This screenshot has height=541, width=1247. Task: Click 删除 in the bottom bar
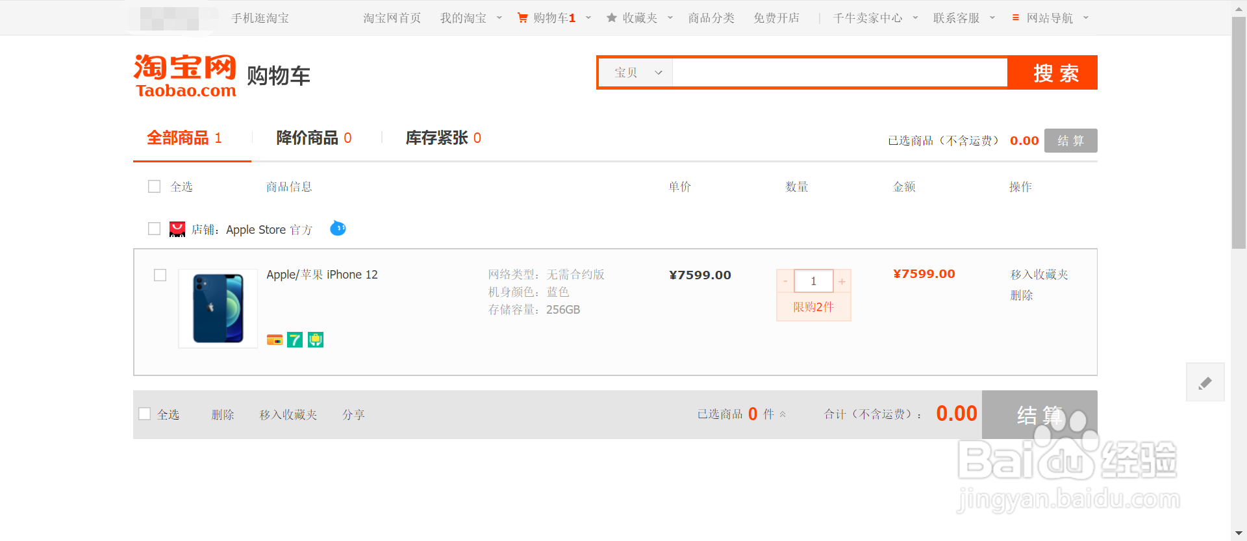pos(223,414)
